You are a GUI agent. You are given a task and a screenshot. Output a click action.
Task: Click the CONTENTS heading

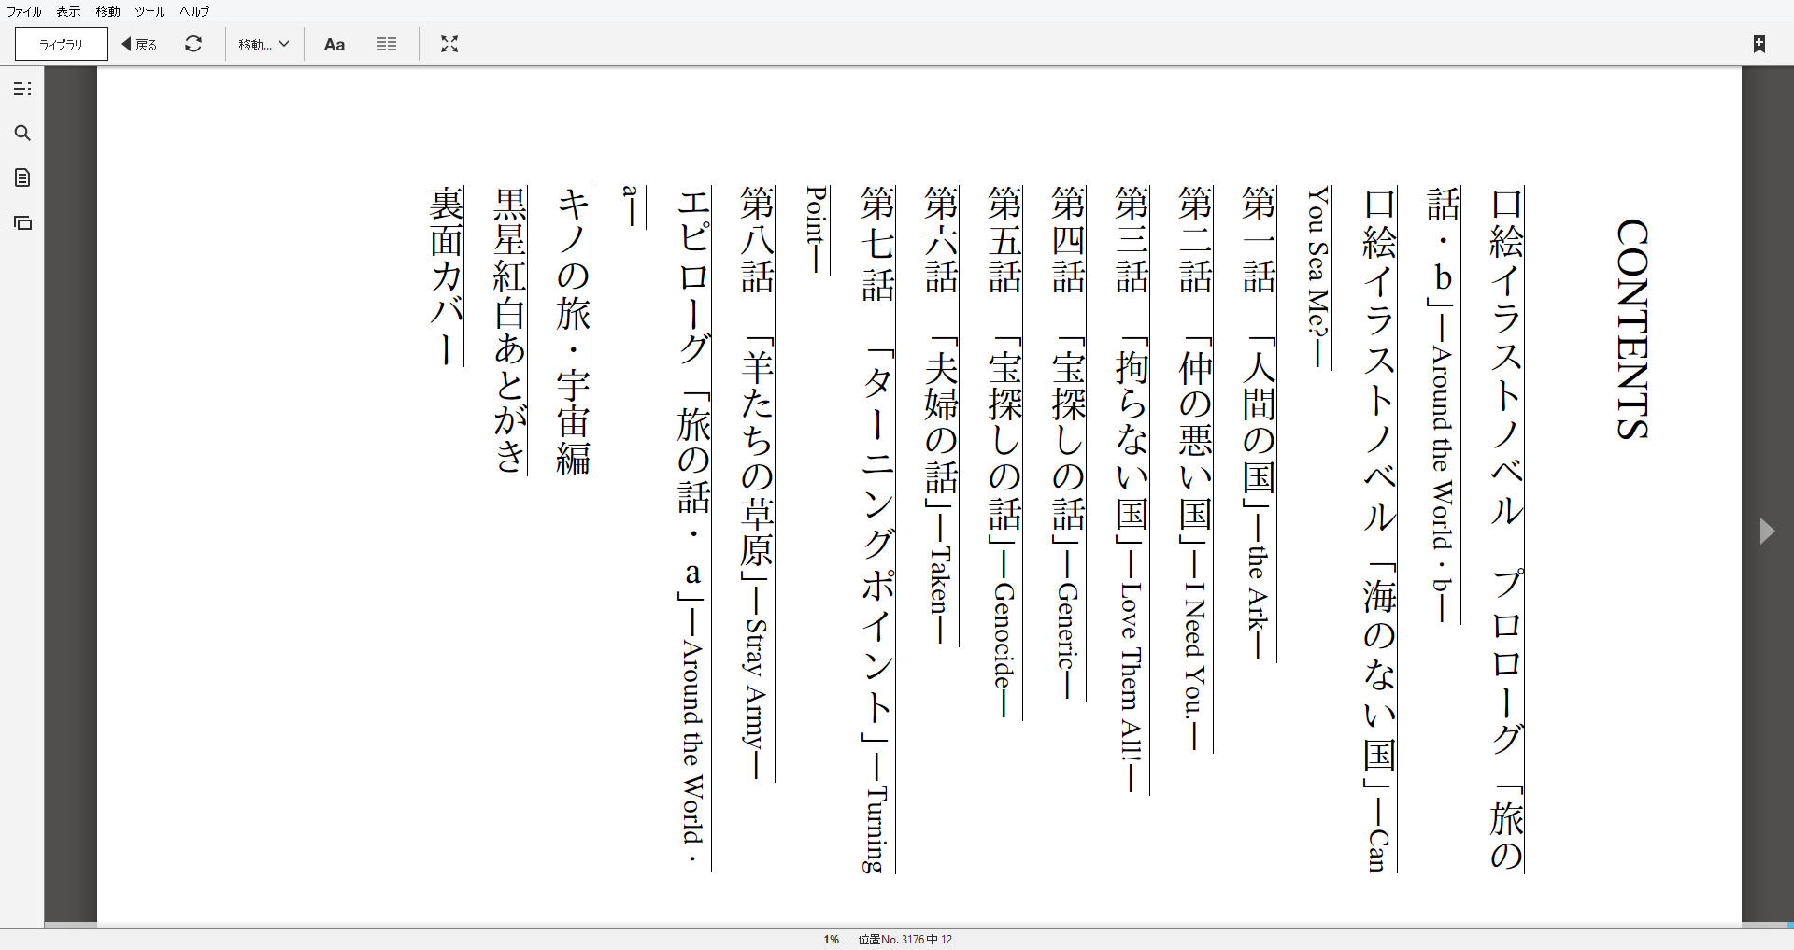click(x=1631, y=329)
